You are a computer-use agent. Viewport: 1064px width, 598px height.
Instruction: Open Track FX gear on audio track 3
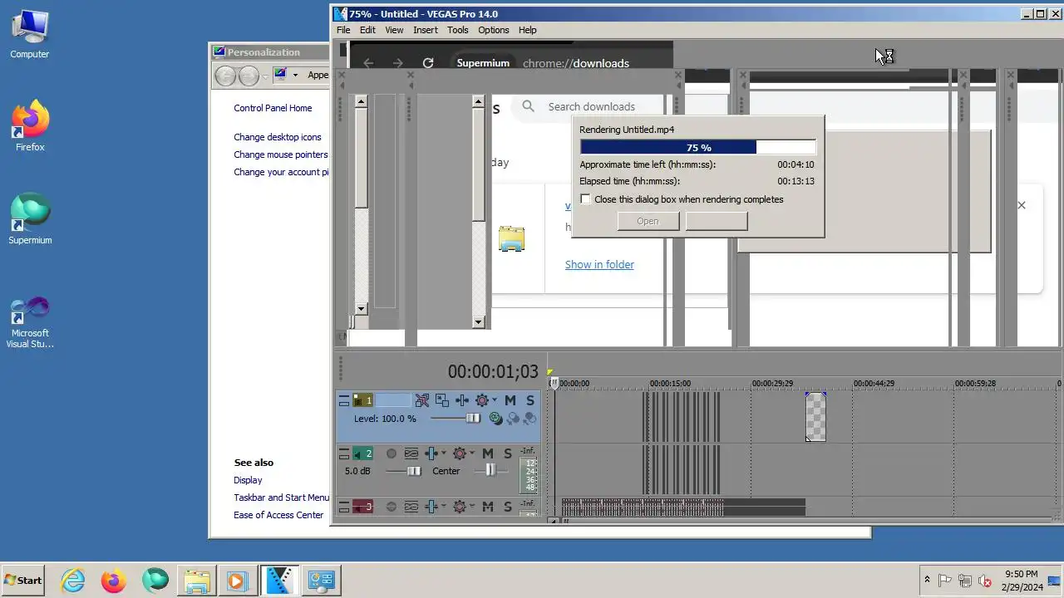coord(459,507)
